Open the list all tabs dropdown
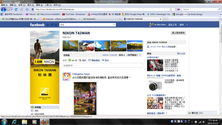Image resolution: width=222 pixels, height=125 pixels. pos(221,19)
